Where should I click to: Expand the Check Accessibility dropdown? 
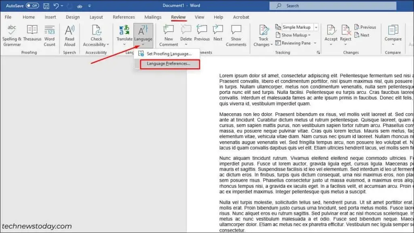click(96, 44)
